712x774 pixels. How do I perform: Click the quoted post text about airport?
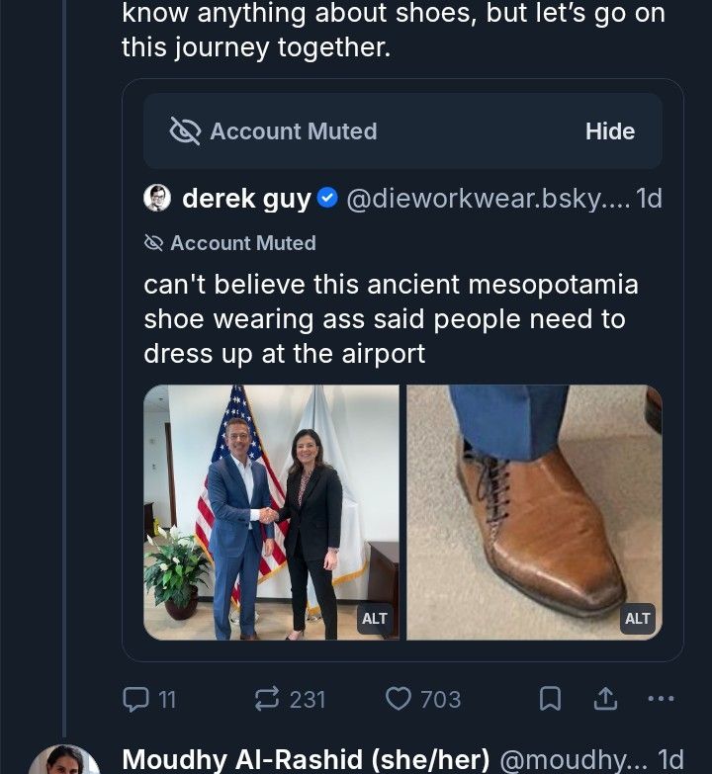[391, 319]
